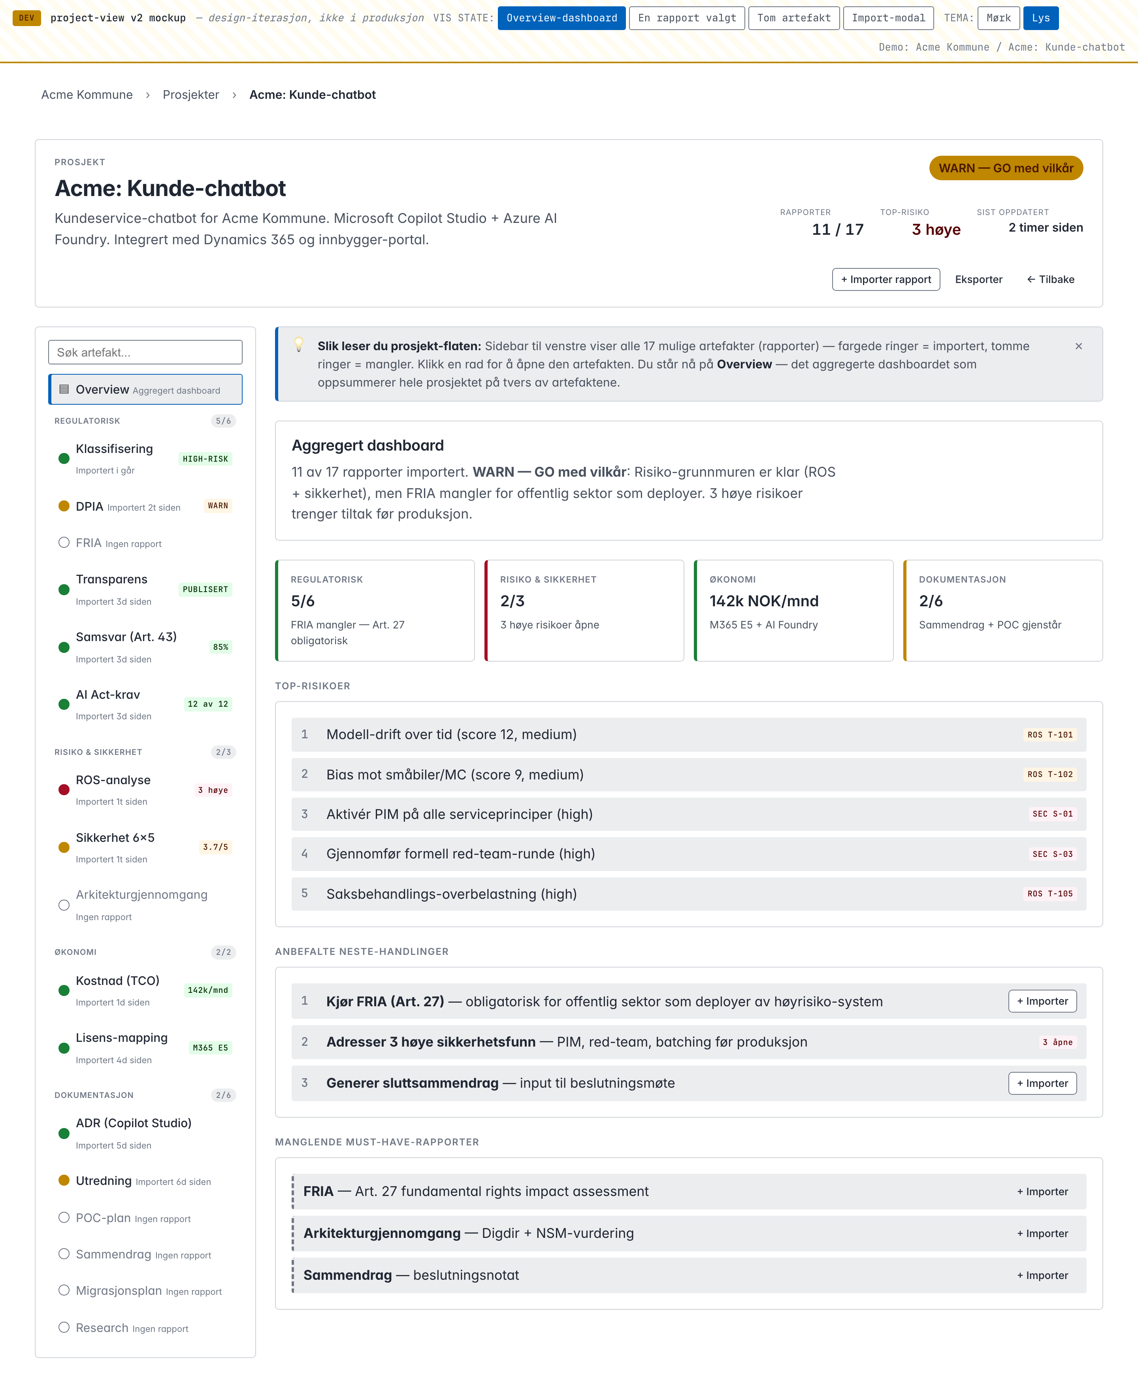Click the 'PUBLISERT' badge on Transparens
Viewport: 1138px width, 1377px height.
205,589
